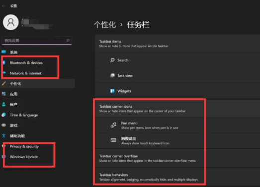260x187 pixels.
Task: Click the Widgets row label
Action: (124, 91)
